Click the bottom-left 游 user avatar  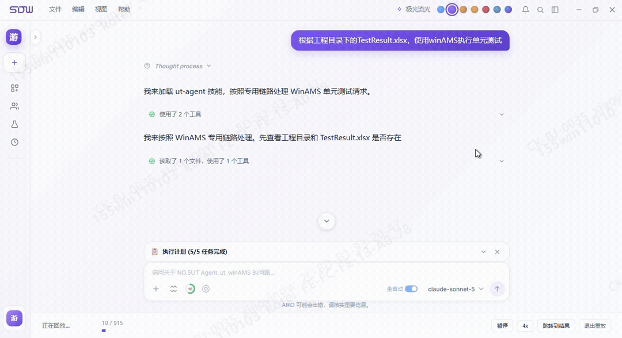14,318
